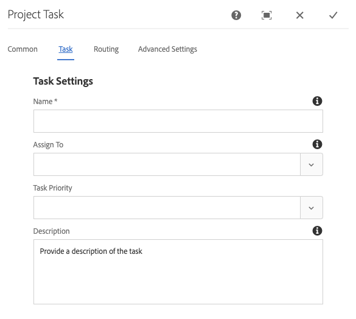Expand the Assign To dropdown arrow
Viewport: 356px width, 319px height.
[312, 164]
